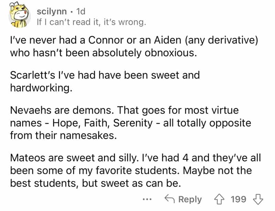Click the line "best students, but sweet as can be."
The height and width of the screenshot is (211, 275).
[95, 183]
